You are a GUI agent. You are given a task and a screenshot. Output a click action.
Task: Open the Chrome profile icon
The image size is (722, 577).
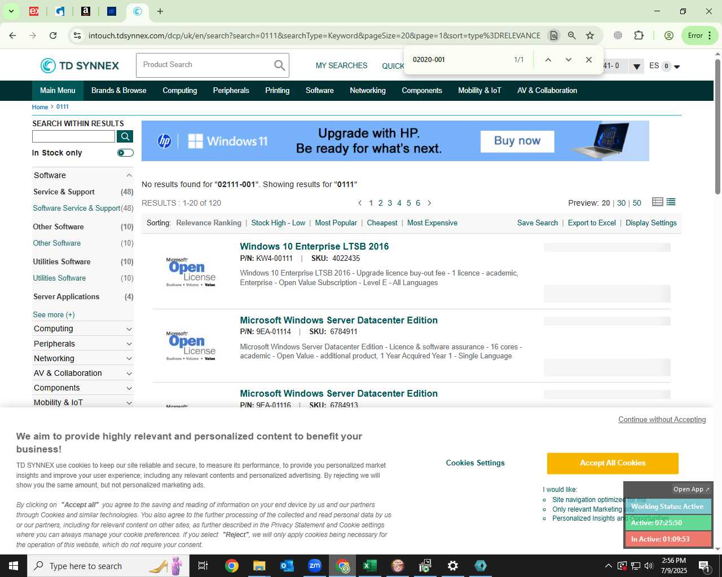pyautogui.click(x=669, y=35)
